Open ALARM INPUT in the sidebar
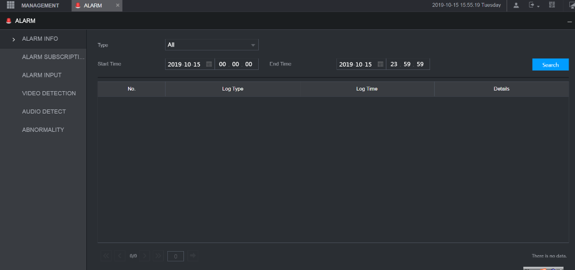This screenshot has width=575, height=270. [x=41, y=75]
